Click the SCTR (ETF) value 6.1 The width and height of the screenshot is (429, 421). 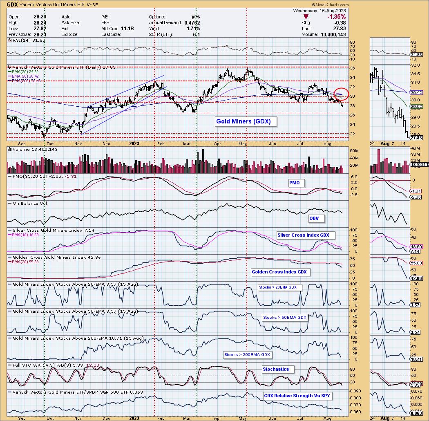197,34
